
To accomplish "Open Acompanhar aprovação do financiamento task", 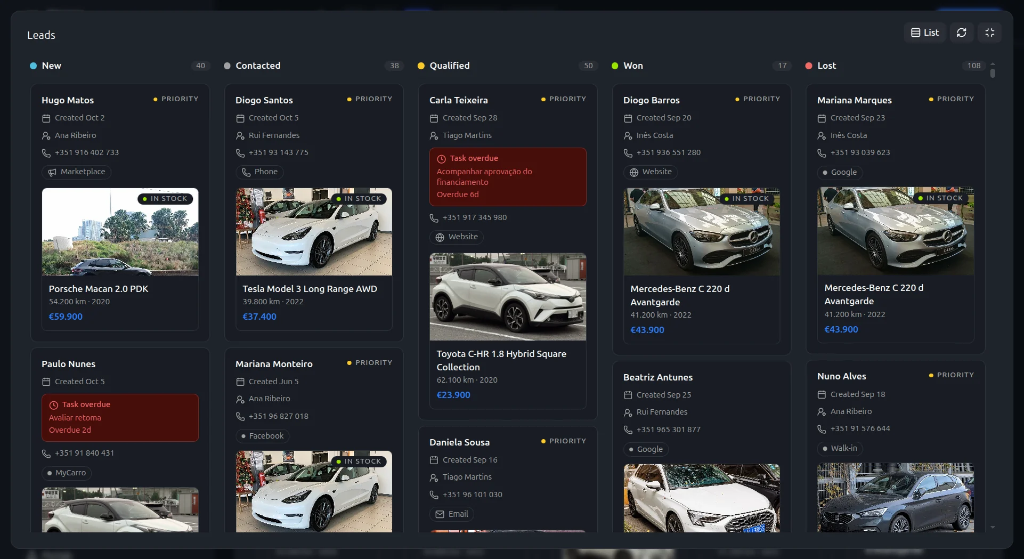I will [x=508, y=177].
